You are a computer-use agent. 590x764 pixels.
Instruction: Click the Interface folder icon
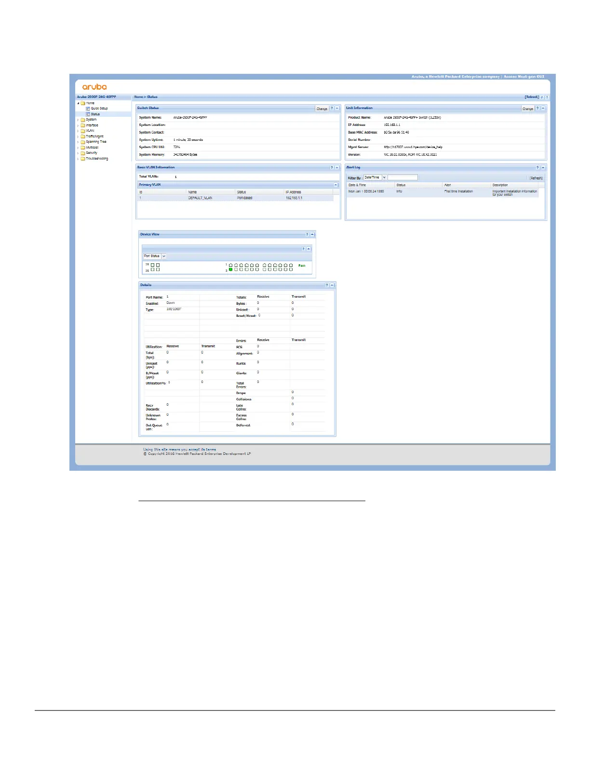click(83, 125)
